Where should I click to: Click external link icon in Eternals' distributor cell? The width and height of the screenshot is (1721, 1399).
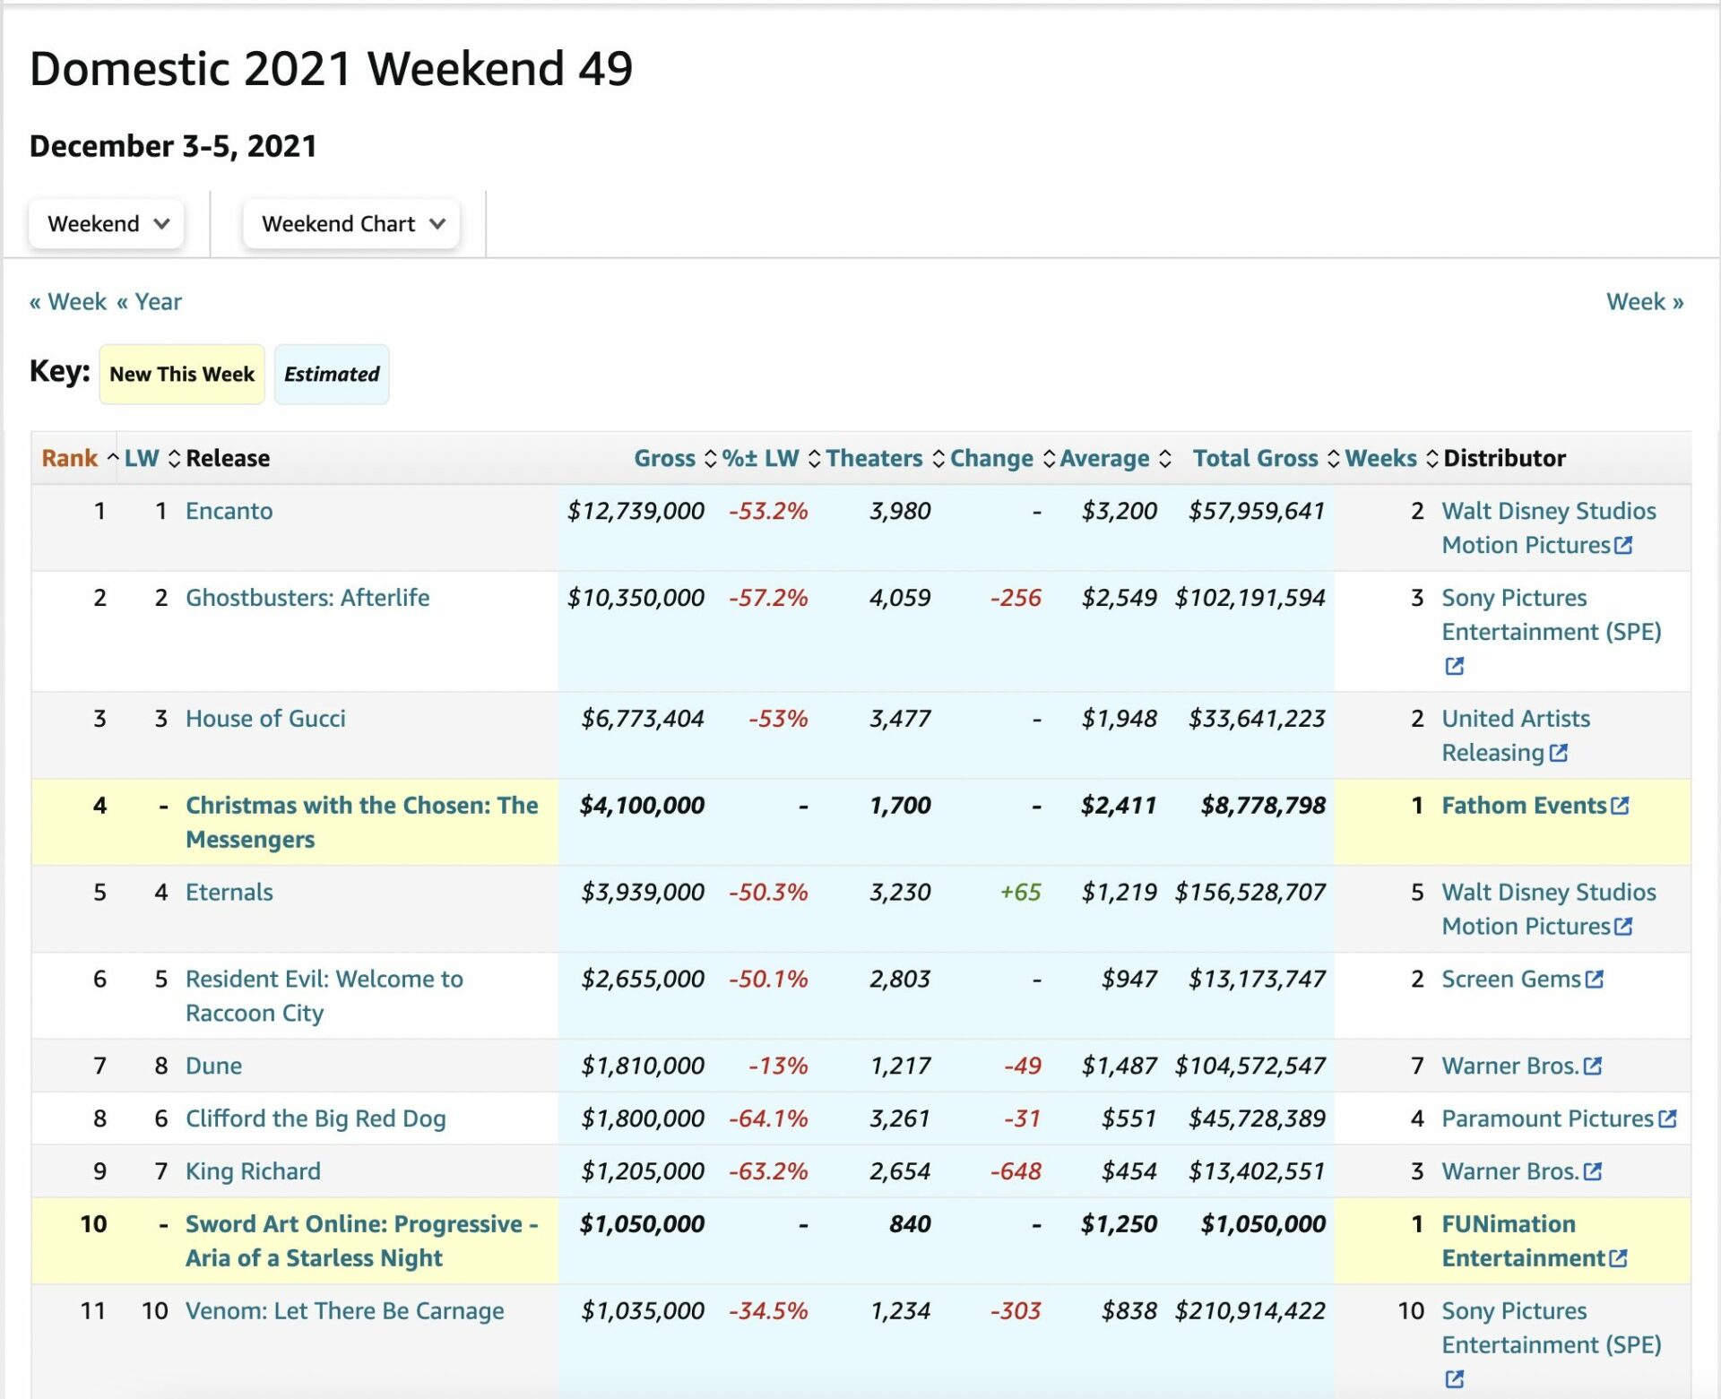point(1623,926)
